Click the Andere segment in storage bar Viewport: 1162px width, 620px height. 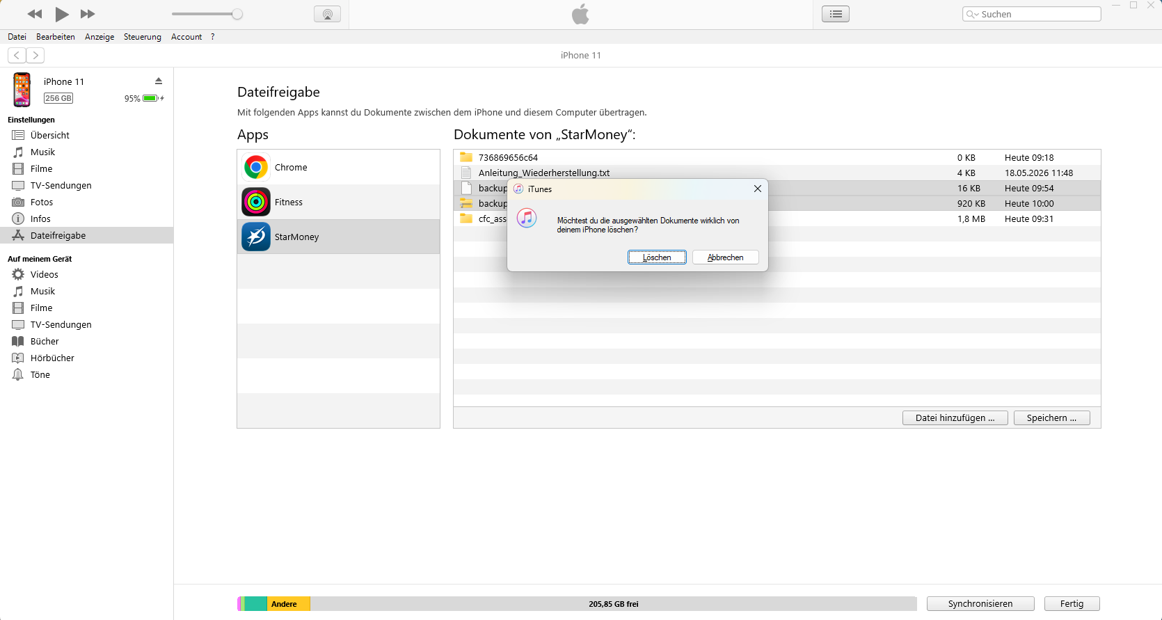(288, 604)
